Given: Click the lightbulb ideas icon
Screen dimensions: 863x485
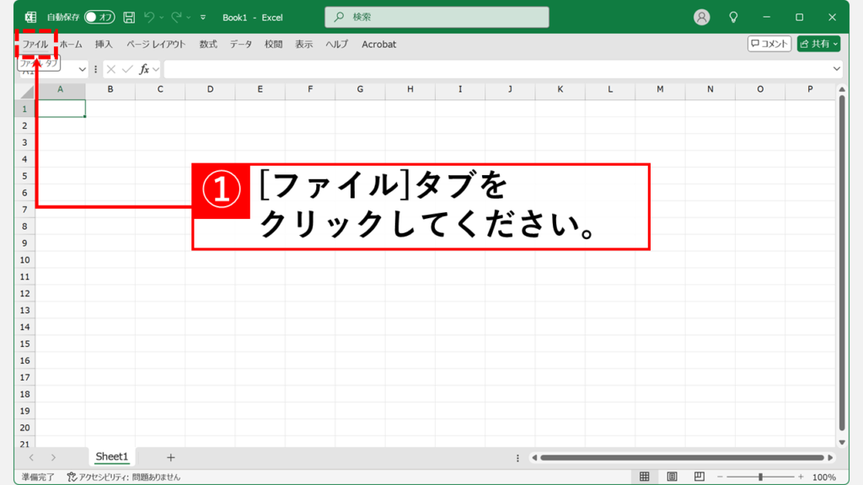Looking at the screenshot, I should click(734, 18).
